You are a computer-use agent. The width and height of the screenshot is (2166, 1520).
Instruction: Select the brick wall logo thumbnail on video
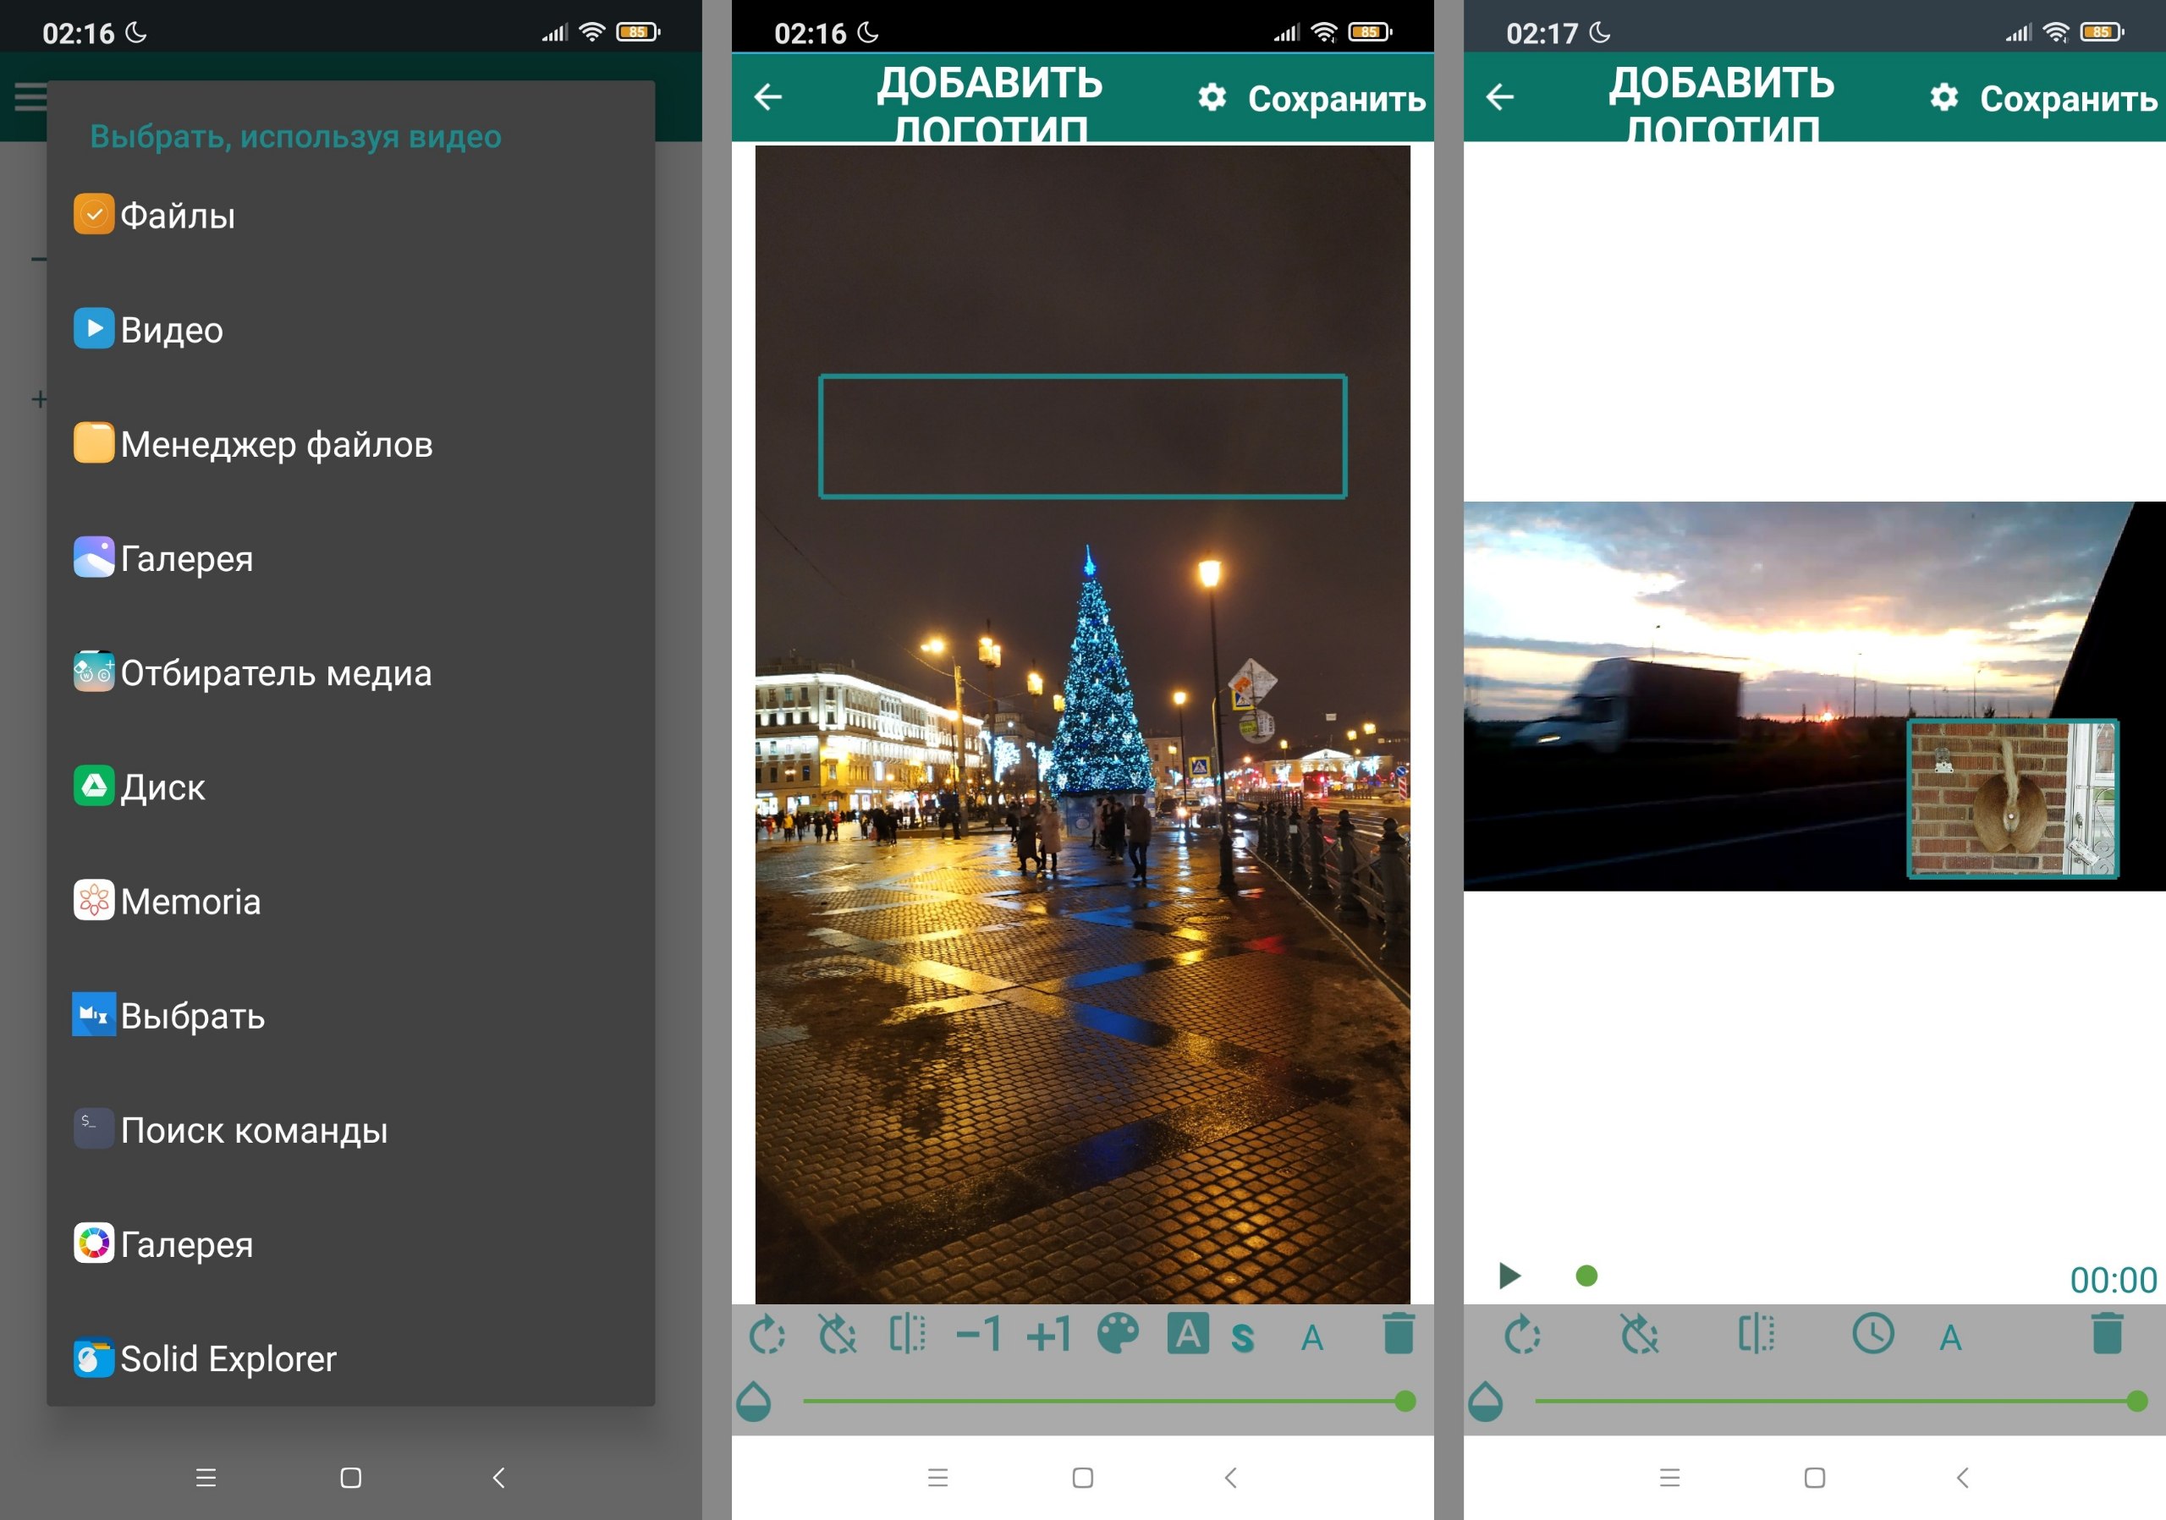point(2013,798)
